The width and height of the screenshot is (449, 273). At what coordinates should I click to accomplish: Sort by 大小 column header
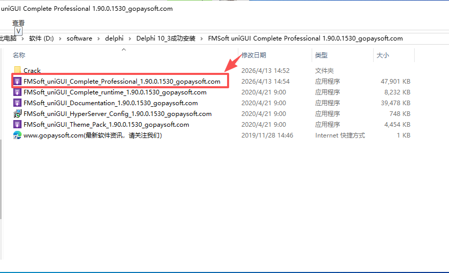382,55
